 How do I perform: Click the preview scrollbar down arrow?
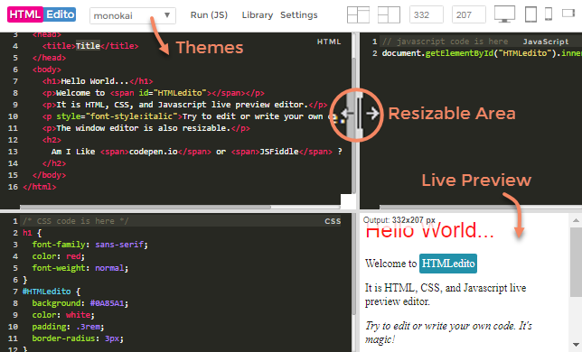click(x=576, y=345)
